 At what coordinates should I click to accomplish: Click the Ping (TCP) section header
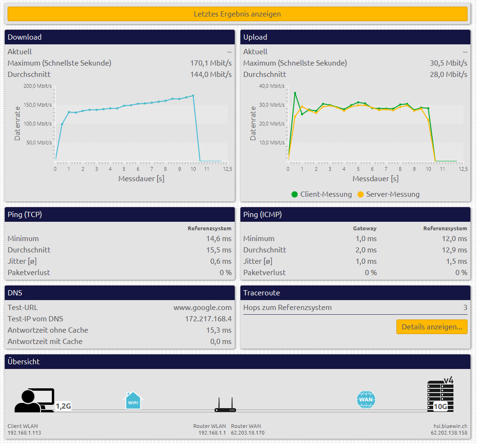tap(120, 215)
